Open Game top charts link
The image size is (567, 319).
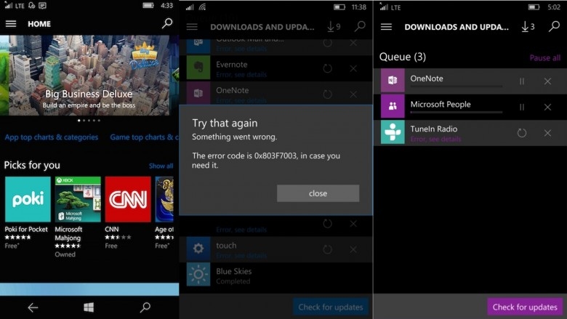pos(144,137)
